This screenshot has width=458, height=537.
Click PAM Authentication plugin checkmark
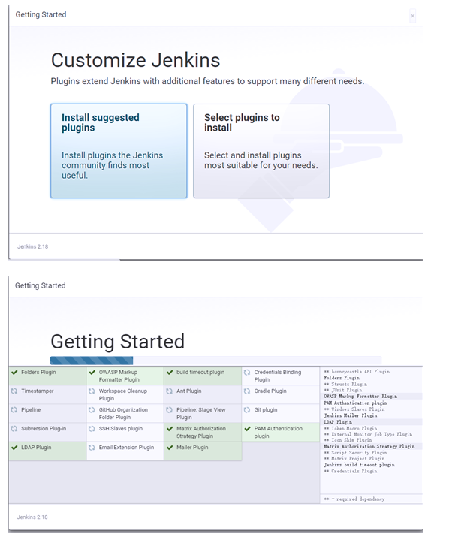click(248, 429)
